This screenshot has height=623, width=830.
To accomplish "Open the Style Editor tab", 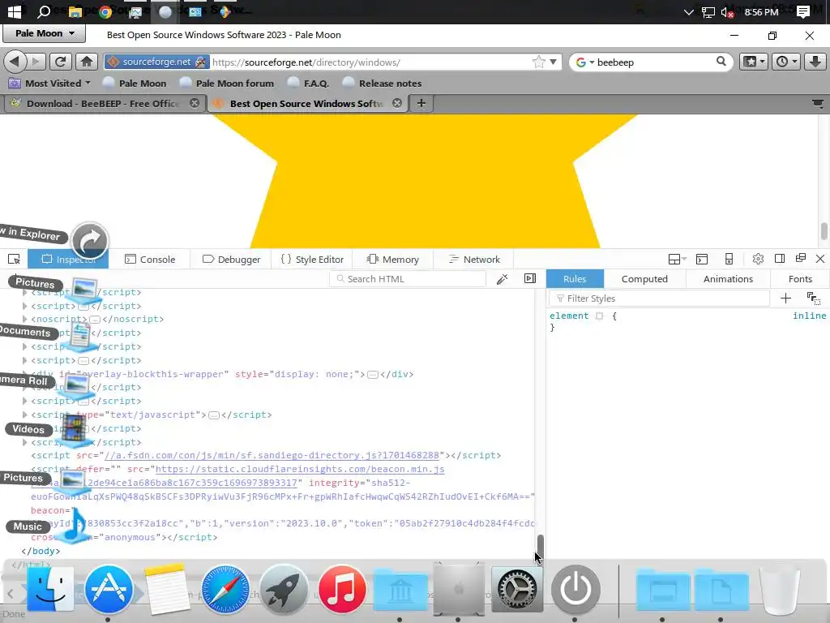I will (312, 259).
